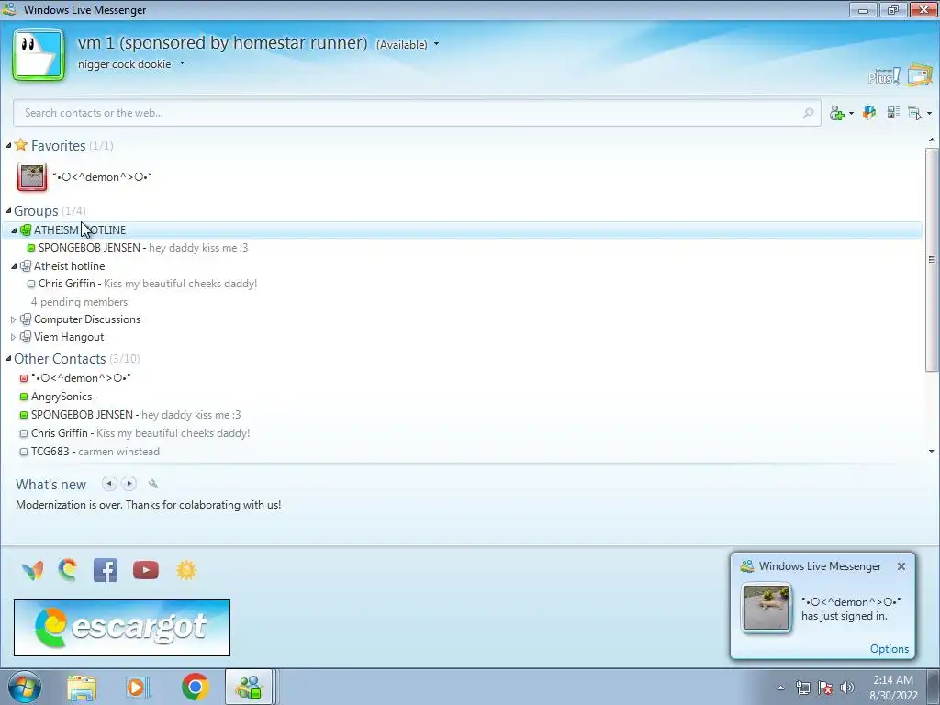
Task: Click the MSN butterfly icon at bottom
Action: click(x=32, y=570)
